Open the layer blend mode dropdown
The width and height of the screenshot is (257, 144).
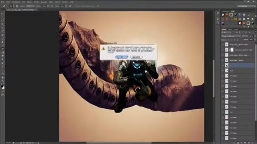pyautogui.click(x=231, y=36)
